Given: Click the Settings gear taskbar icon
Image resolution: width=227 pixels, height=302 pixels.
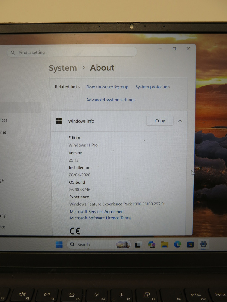Looking at the screenshot, I should point(203,244).
